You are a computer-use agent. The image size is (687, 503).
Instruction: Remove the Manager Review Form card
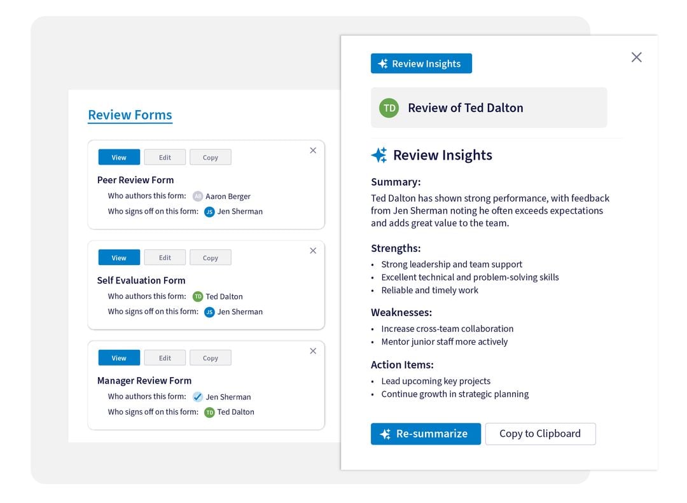point(313,351)
